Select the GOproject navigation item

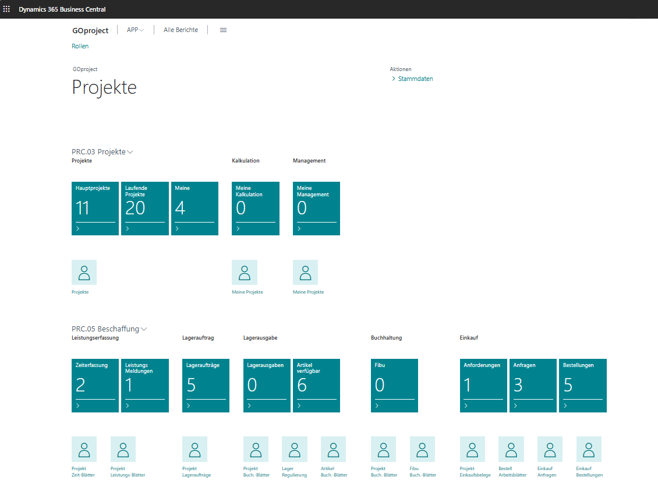[x=90, y=30]
